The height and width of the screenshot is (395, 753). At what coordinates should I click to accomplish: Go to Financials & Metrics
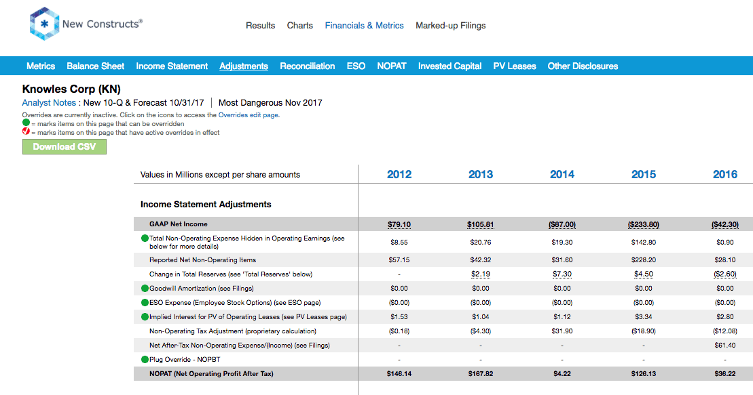tap(364, 25)
